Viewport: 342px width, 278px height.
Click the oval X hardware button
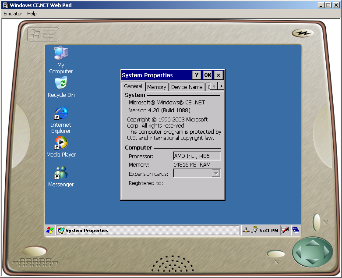(276, 254)
